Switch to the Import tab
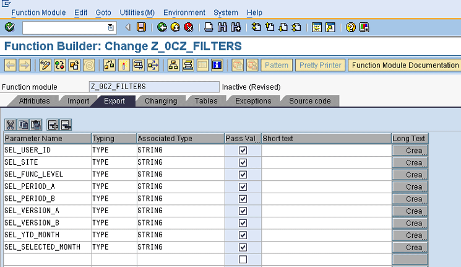This screenshot has width=461, height=267. pyautogui.click(x=78, y=101)
